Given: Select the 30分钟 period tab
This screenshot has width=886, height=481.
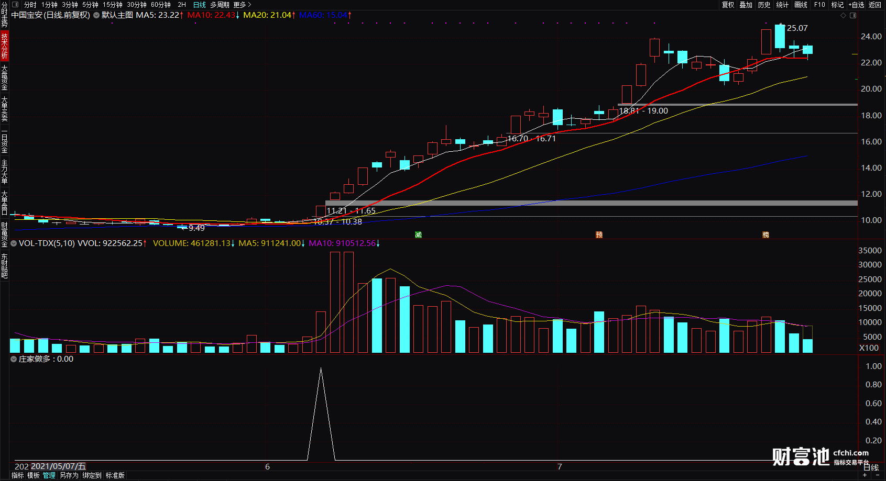Looking at the screenshot, I should (137, 5).
